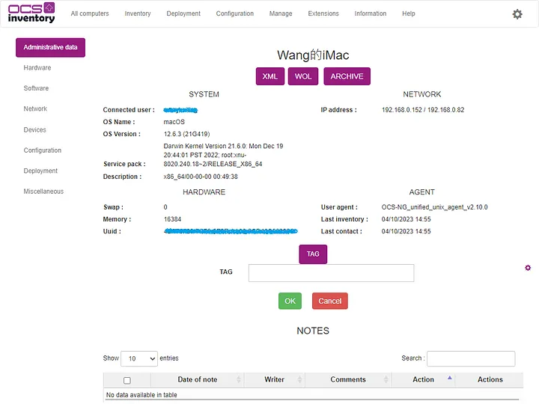
Task: Click the OCS Inventory logo
Action: point(31,13)
